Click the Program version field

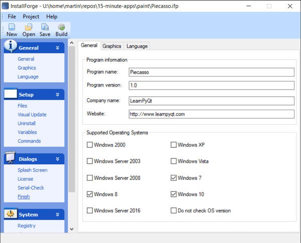(212, 85)
